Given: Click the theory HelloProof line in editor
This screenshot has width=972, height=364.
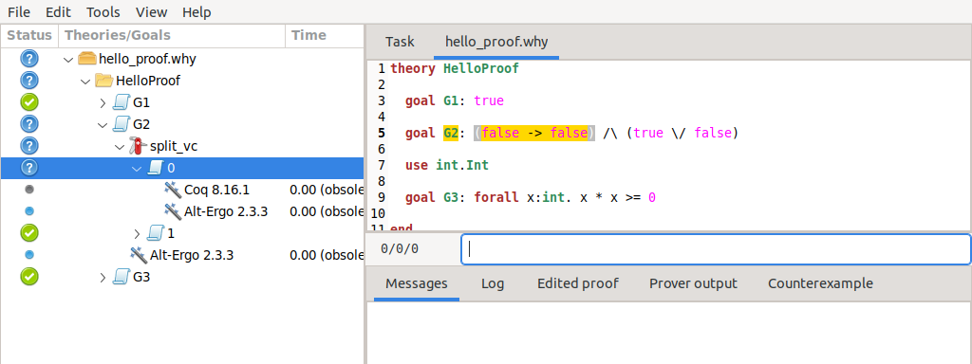Looking at the screenshot, I should point(455,68).
